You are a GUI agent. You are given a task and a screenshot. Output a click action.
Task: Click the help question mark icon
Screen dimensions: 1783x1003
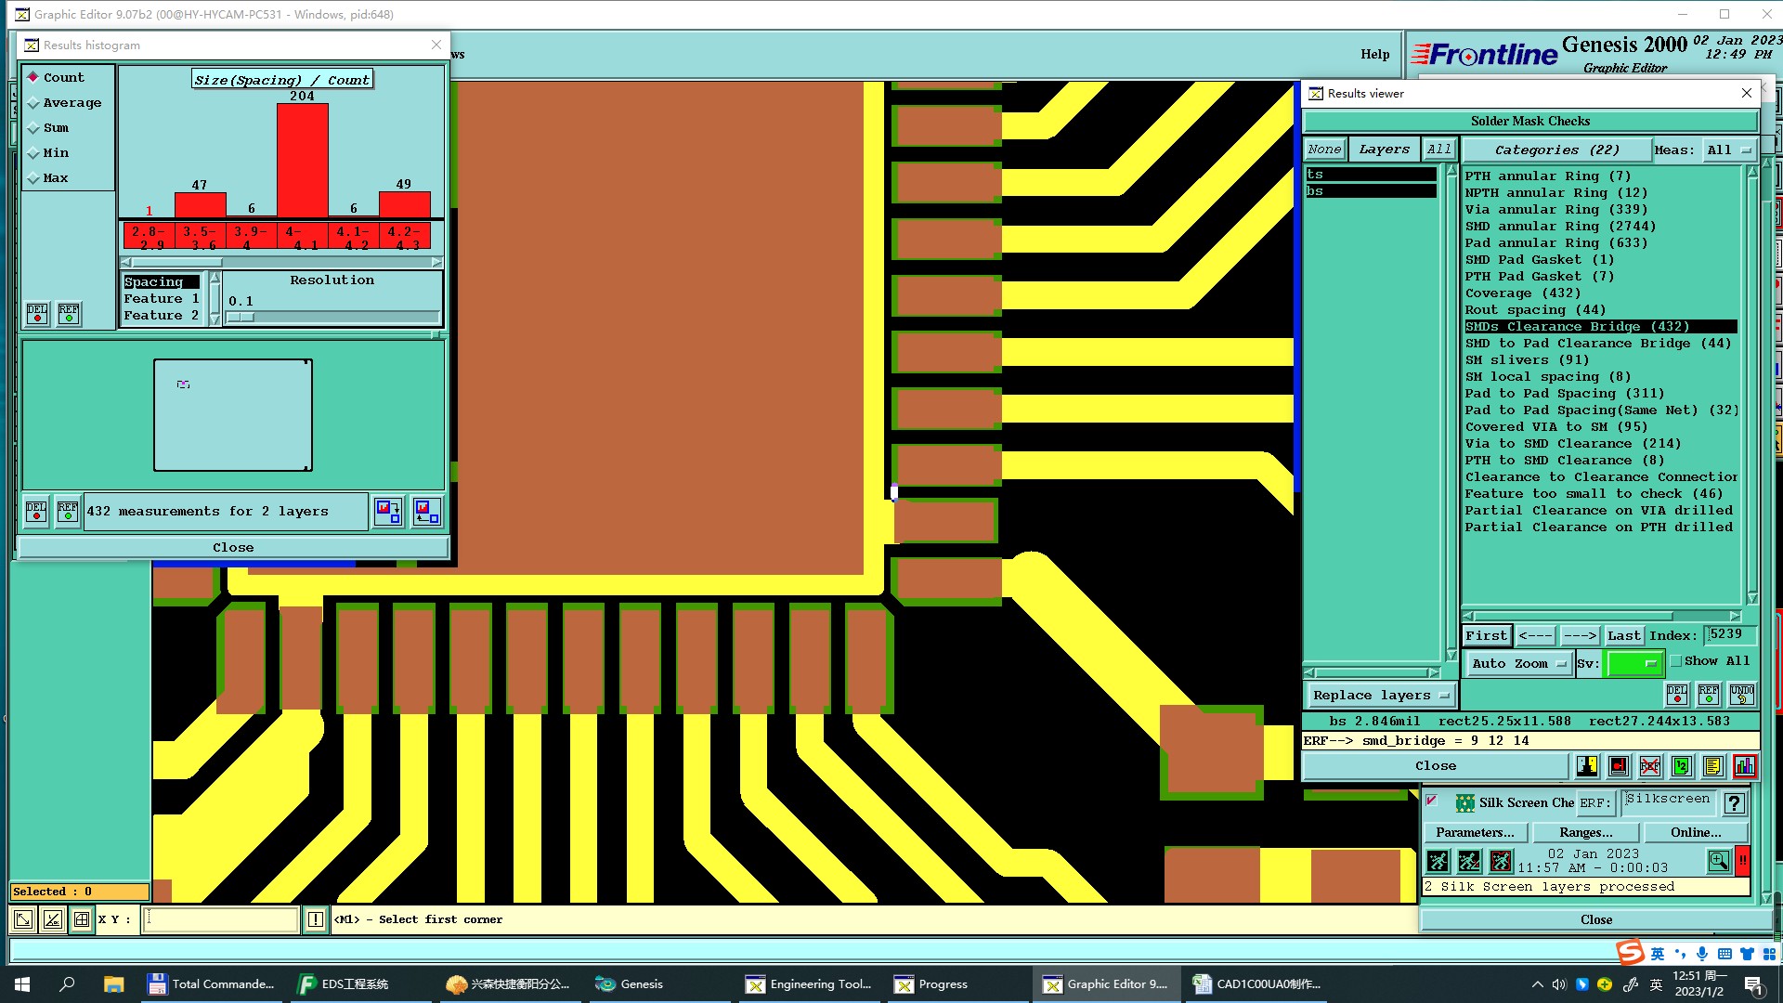pyautogui.click(x=1734, y=803)
